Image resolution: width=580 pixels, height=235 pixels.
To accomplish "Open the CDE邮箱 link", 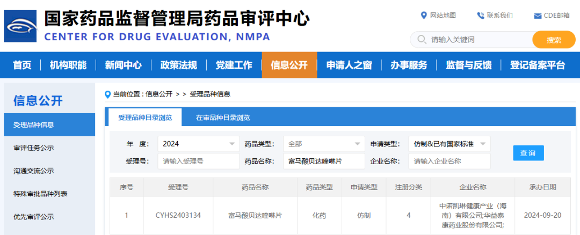I will pyautogui.click(x=557, y=16).
